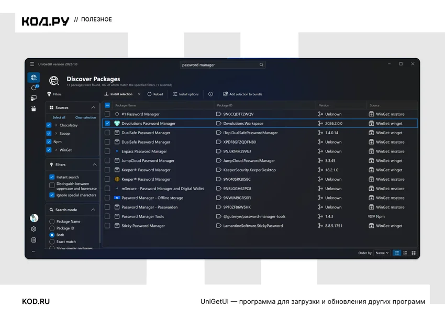Open the more options ellipsis
The width and height of the screenshot is (445, 317).
34,252
